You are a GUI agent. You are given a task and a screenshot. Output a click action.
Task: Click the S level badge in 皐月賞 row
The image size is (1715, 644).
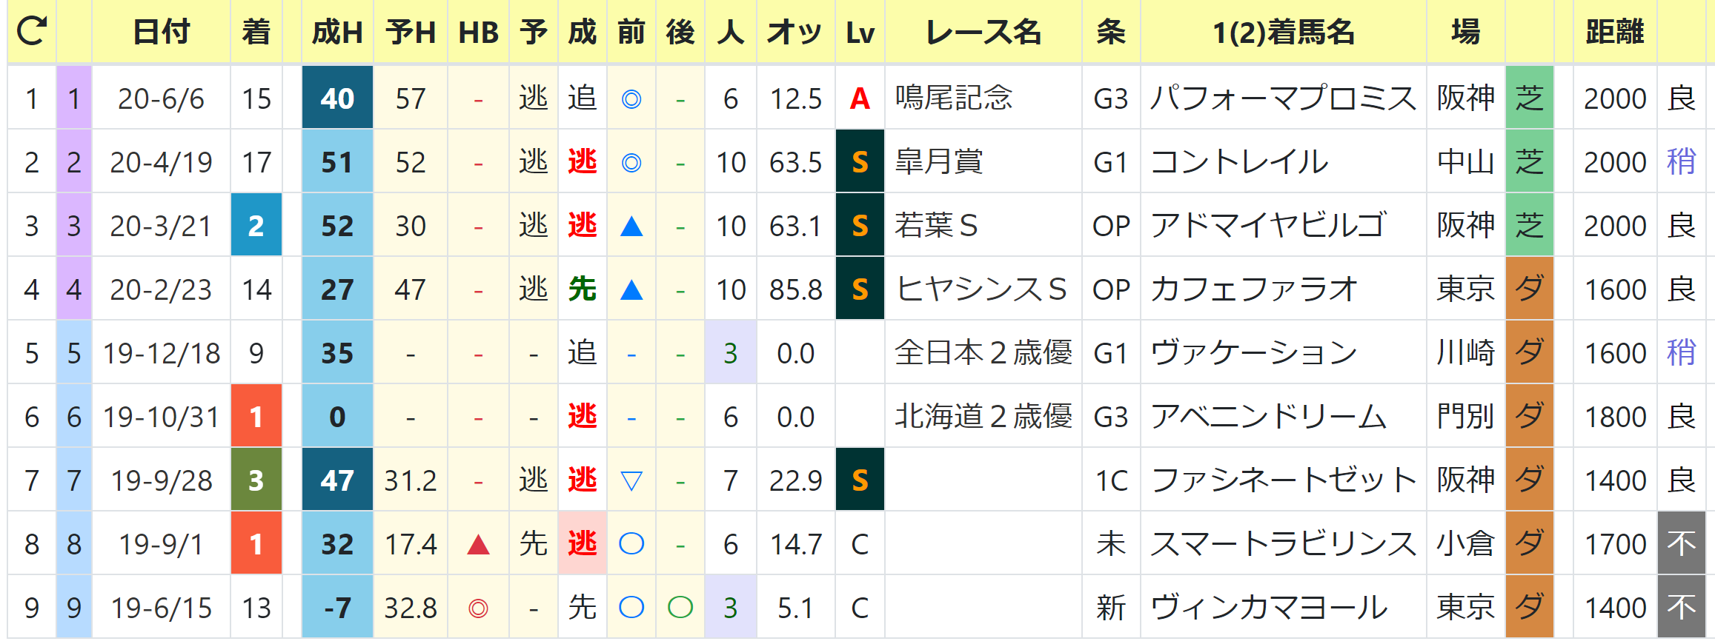859,162
